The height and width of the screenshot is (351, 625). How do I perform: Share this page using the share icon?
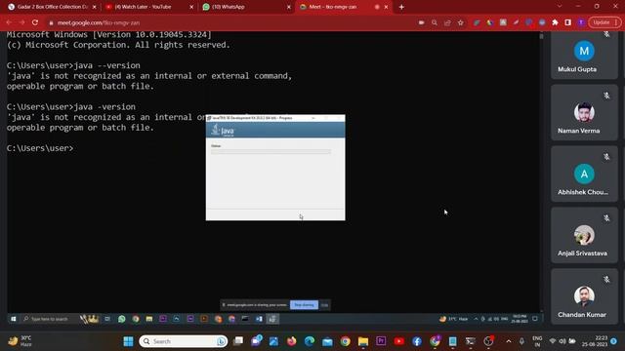pos(447,22)
